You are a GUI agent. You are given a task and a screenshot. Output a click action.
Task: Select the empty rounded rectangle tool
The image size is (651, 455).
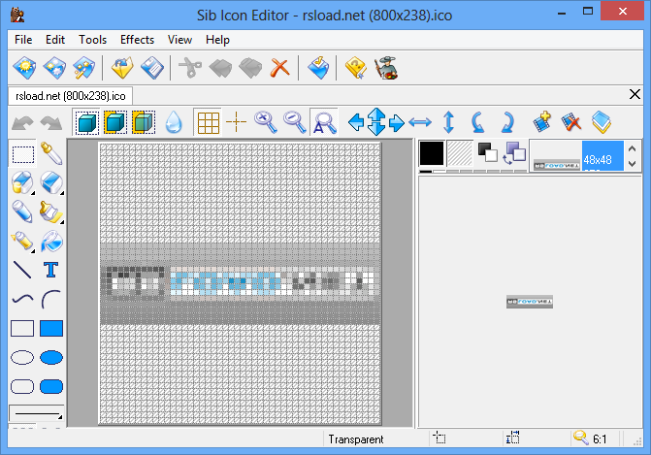[22, 386]
